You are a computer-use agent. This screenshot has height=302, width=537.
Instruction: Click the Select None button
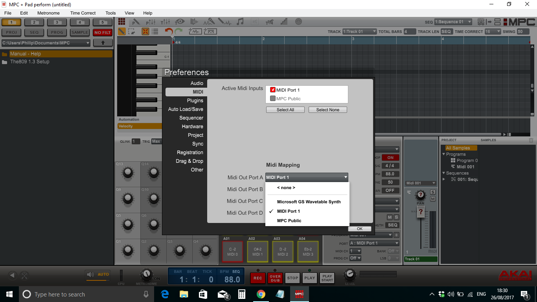(x=328, y=110)
